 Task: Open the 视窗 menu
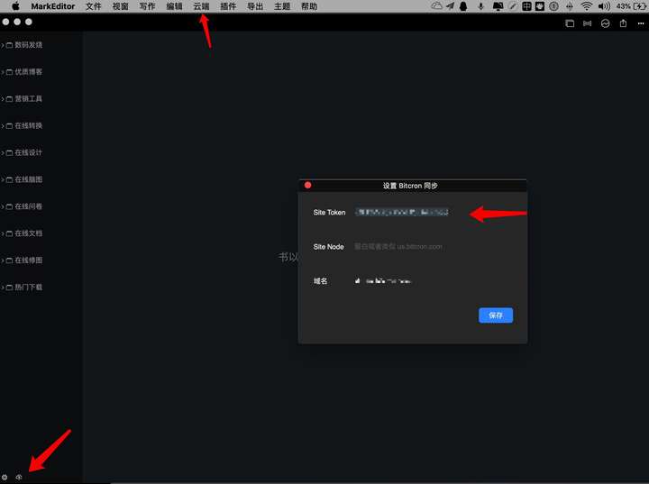[x=120, y=6]
